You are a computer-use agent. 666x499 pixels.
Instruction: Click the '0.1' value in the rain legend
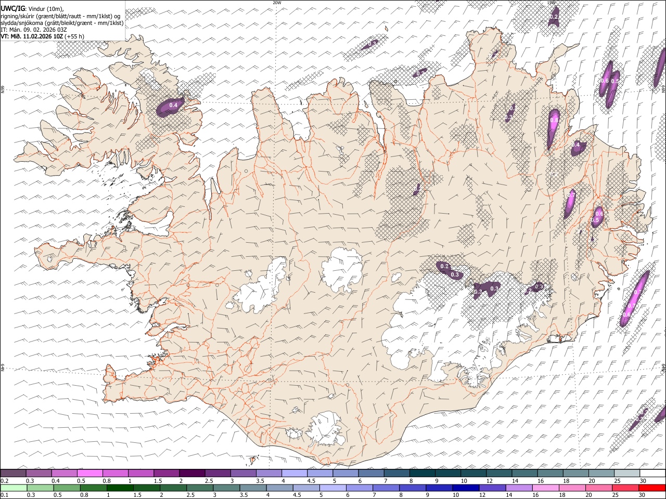pyautogui.click(x=5, y=495)
